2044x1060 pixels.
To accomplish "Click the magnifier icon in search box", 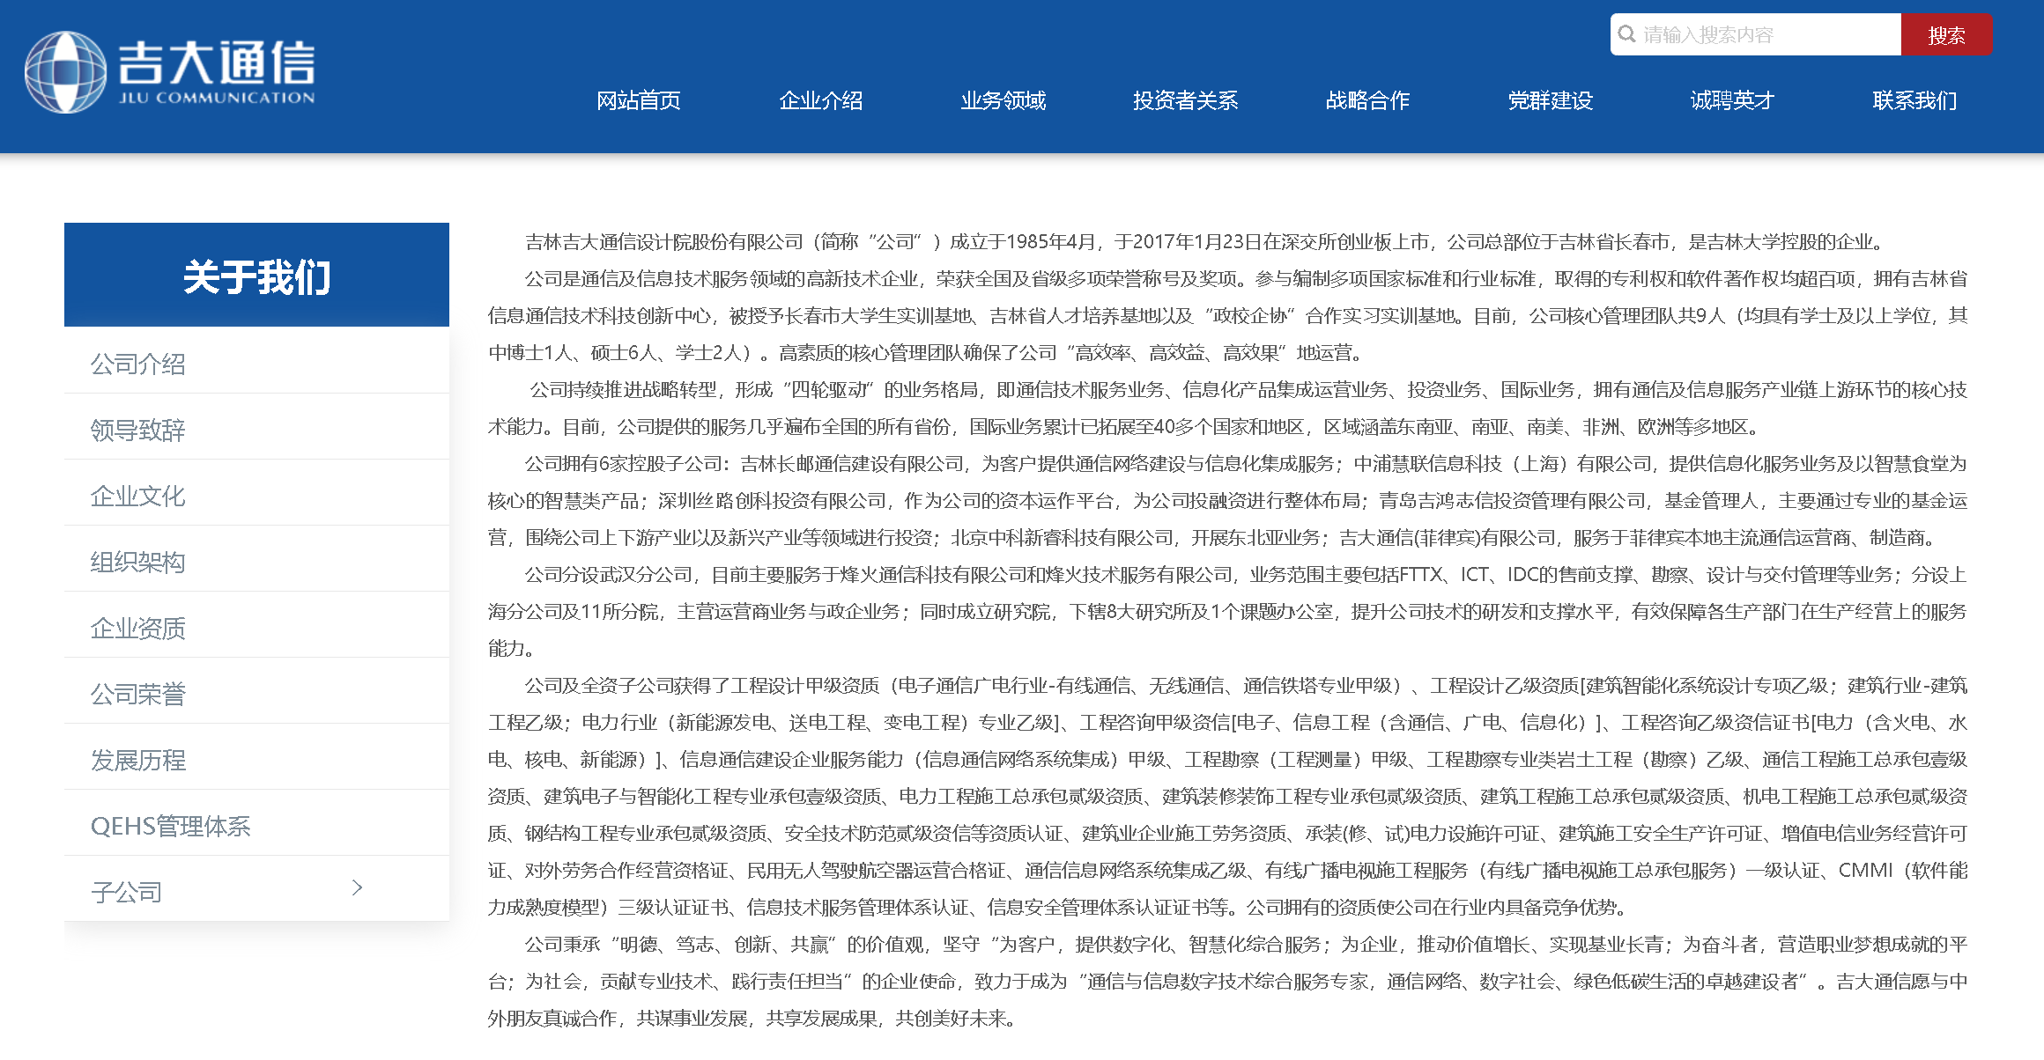I will click(x=1626, y=34).
